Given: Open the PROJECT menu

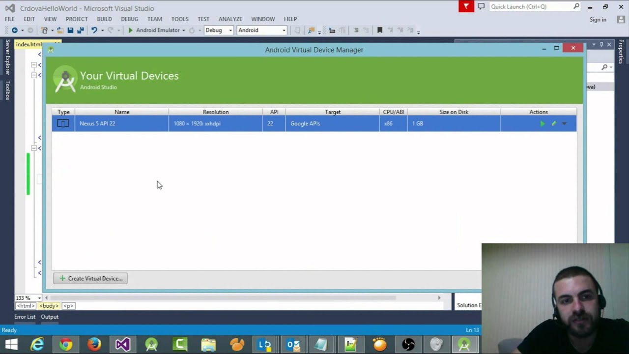Looking at the screenshot, I should tap(77, 19).
